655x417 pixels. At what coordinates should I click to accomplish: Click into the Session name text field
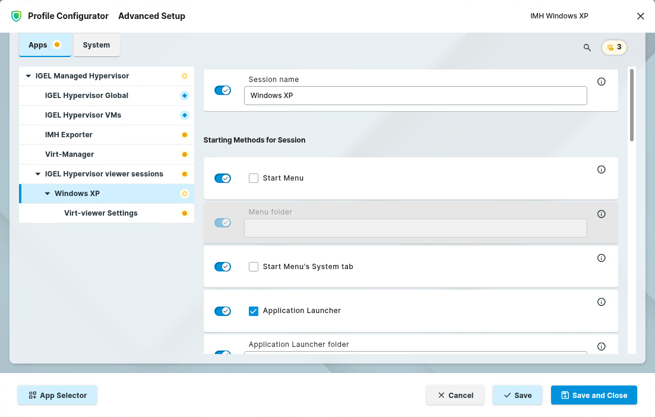click(415, 96)
